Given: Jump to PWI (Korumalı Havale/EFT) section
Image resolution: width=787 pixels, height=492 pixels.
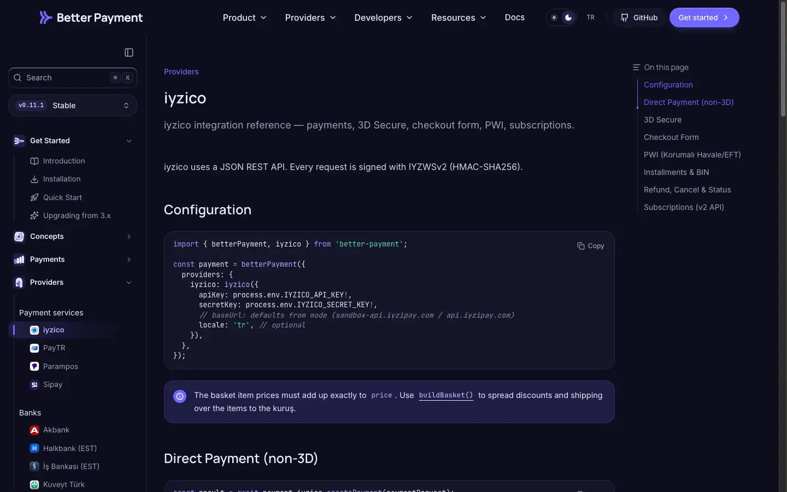Looking at the screenshot, I should (x=692, y=155).
